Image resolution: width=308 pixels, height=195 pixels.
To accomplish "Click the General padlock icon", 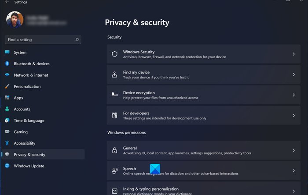I will pyautogui.click(x=114, y=150).
